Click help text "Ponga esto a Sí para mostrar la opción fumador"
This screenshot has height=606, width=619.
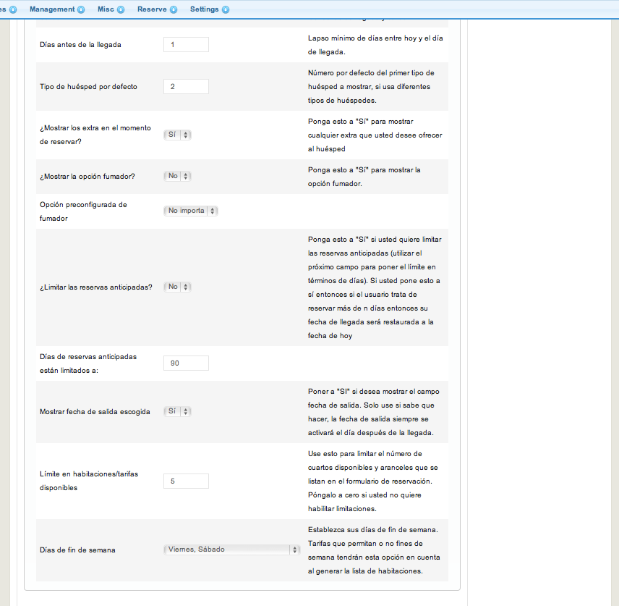364,177
